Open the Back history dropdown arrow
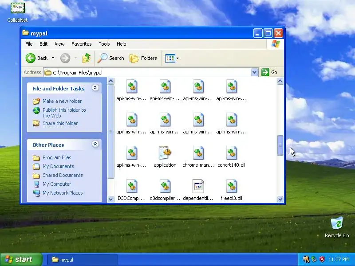The height and width of the screenshot is (266, 355). 53,58
